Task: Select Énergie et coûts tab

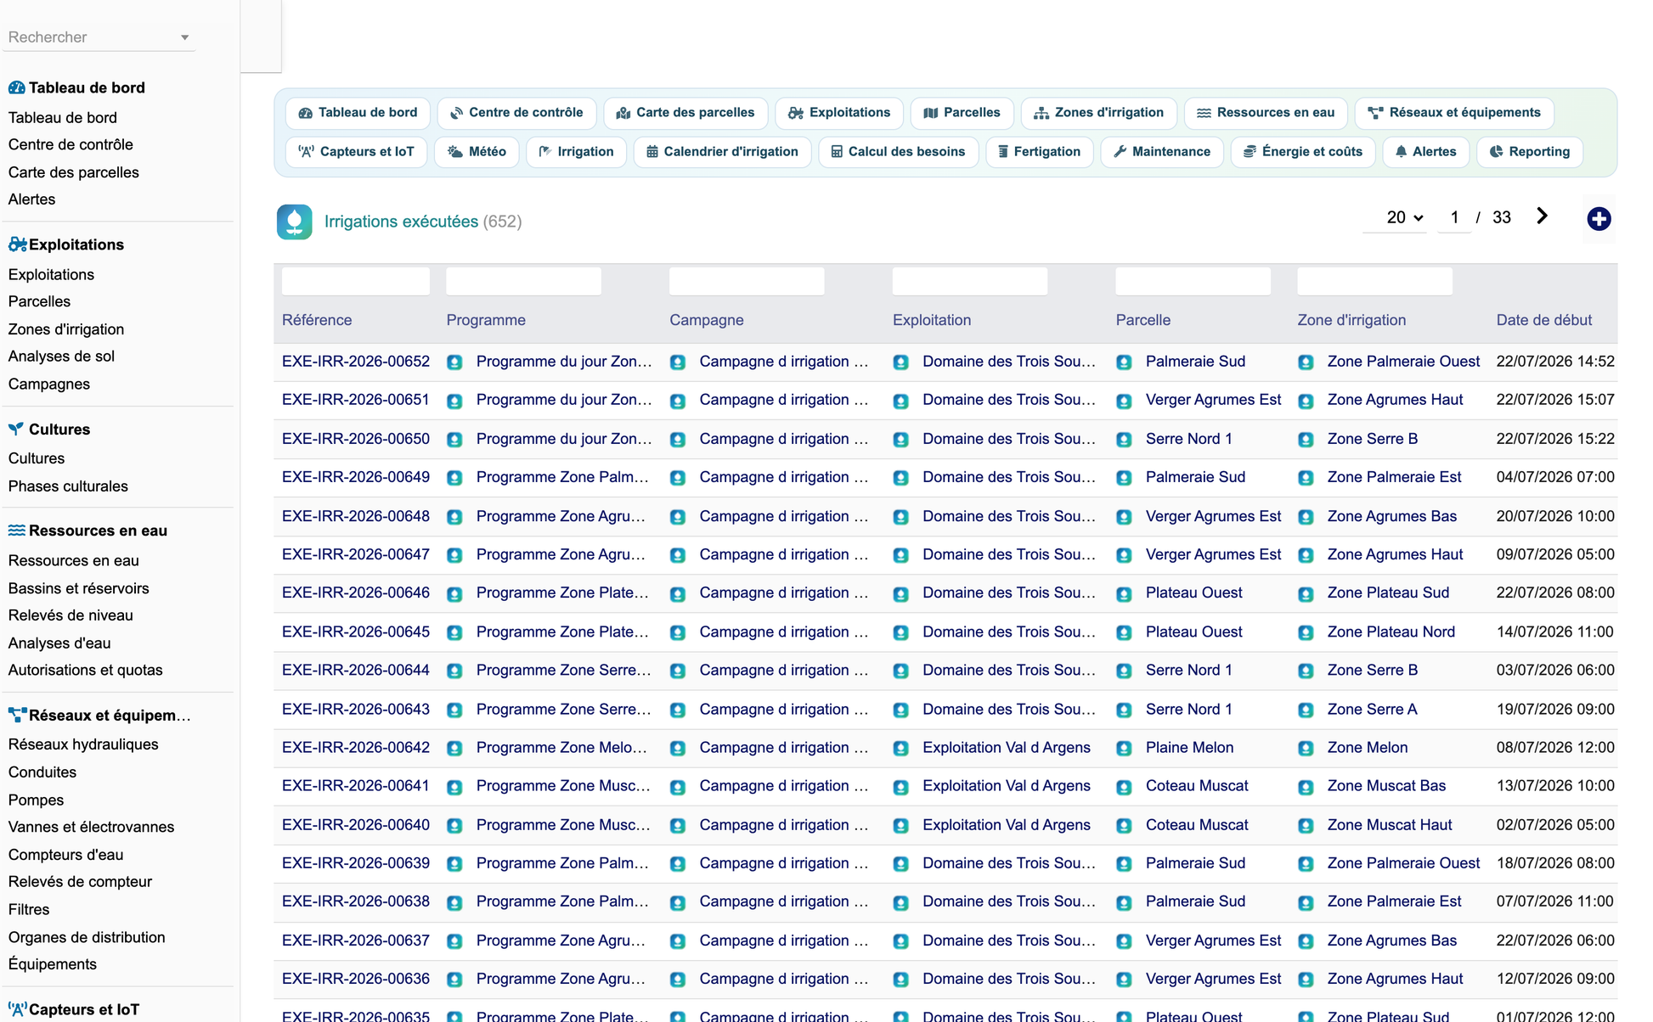Action: [x=1302, y=152]
